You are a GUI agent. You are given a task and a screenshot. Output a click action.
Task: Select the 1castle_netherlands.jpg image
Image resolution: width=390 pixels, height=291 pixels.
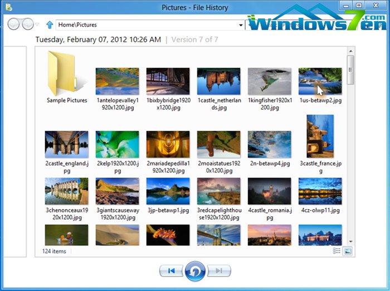coord(218,81)
